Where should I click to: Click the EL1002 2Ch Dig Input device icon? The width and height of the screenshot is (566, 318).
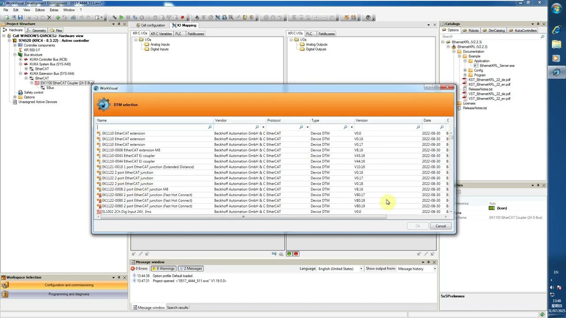(99, 212)
